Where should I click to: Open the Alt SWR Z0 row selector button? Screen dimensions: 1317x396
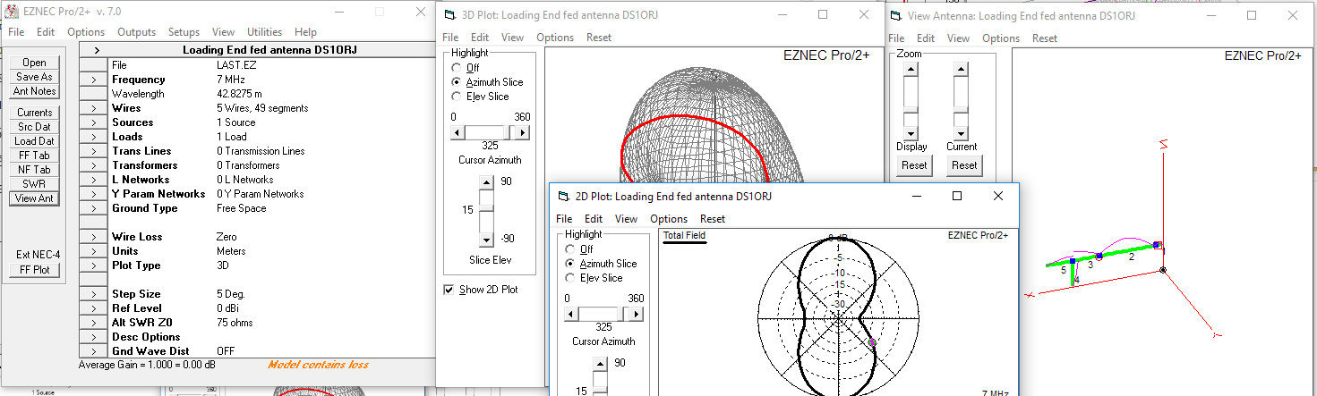pyautogui.click(x=93, y=323)
